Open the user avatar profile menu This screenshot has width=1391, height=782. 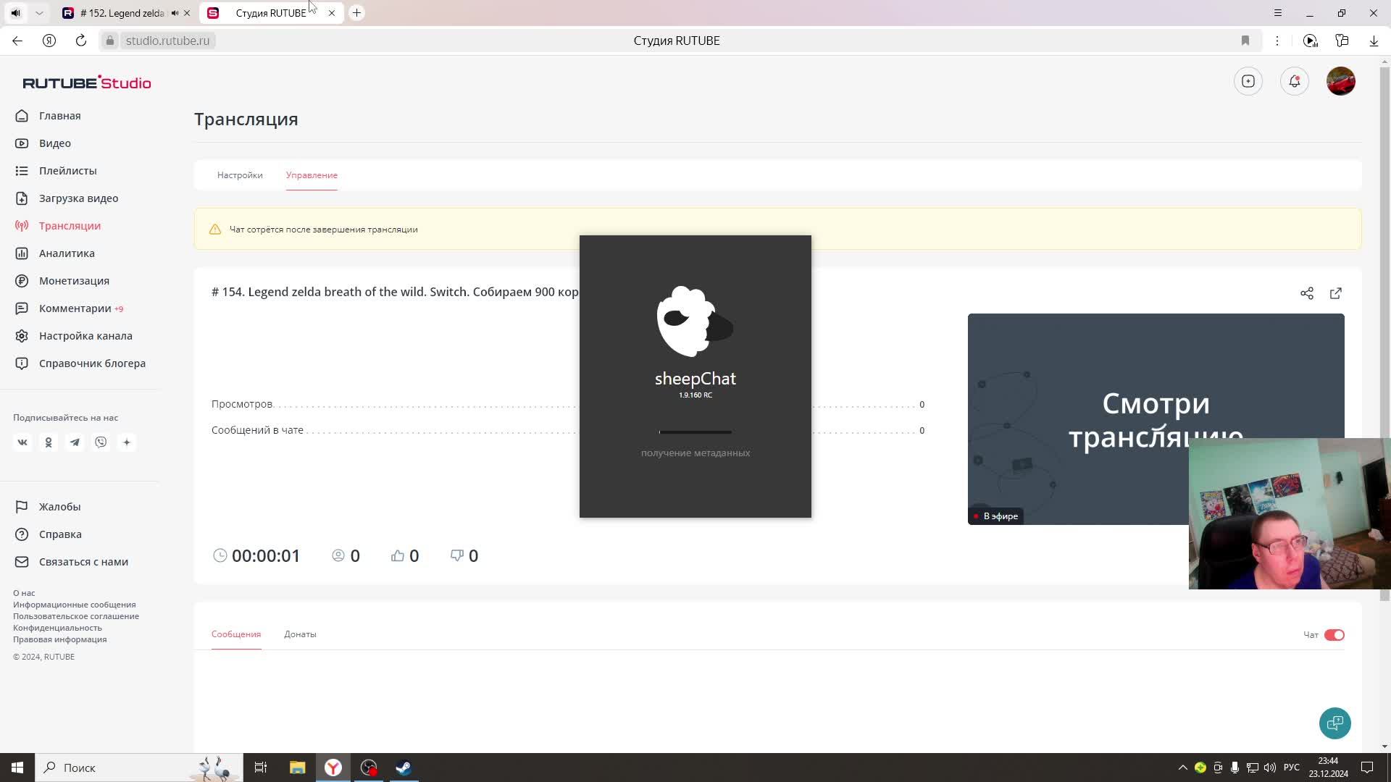[x=1340, y=81]
